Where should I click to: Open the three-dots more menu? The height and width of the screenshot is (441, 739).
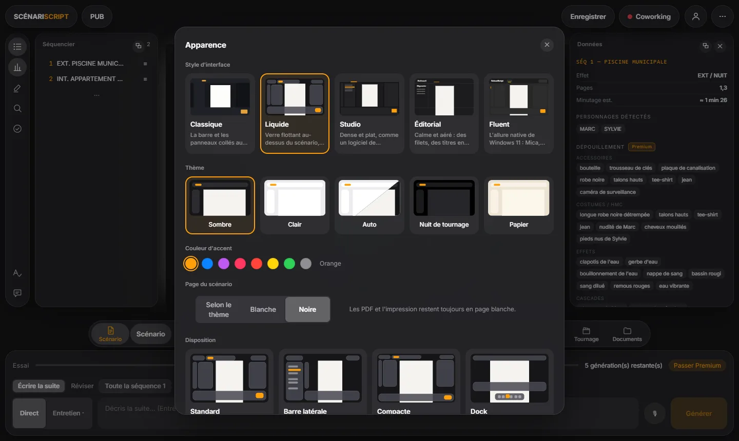click(x=723, y=16)
